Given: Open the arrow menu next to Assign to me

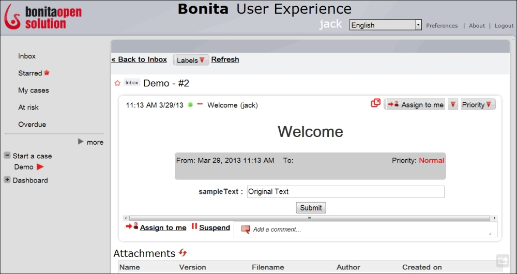Looking at the screenshot, I should (453, 104).
